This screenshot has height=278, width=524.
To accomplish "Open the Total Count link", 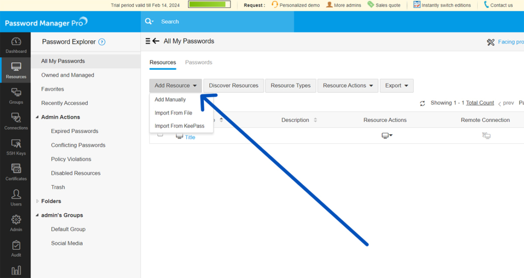I will (x=480, y=102).
